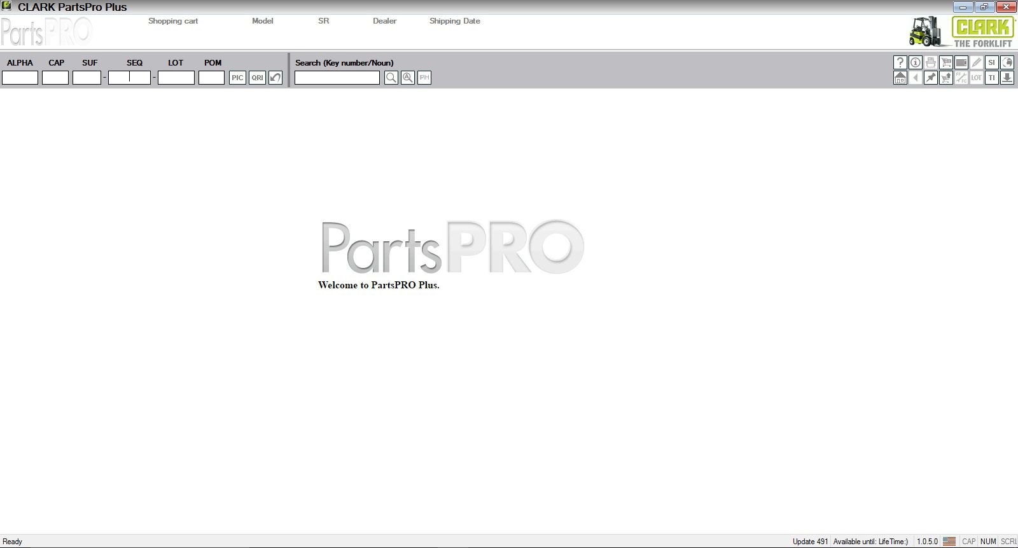
Task: Focus the SUF input field
Action: [87, 78]
